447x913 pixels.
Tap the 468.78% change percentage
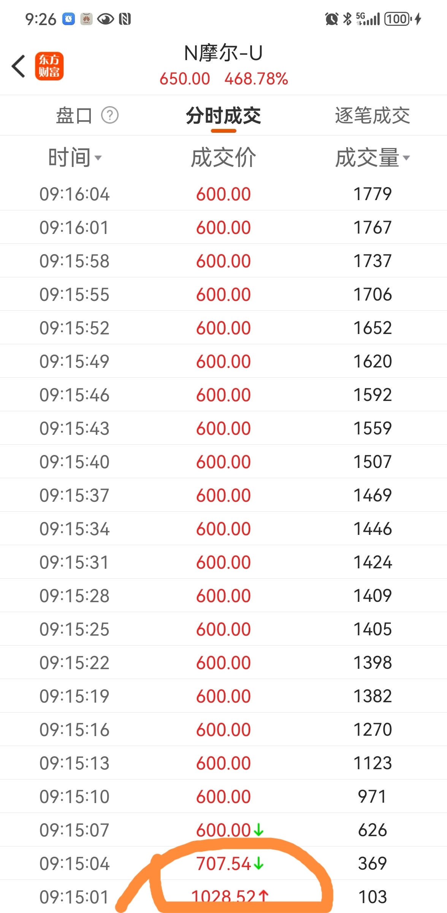pyautogui.click(x=256, y=79)
